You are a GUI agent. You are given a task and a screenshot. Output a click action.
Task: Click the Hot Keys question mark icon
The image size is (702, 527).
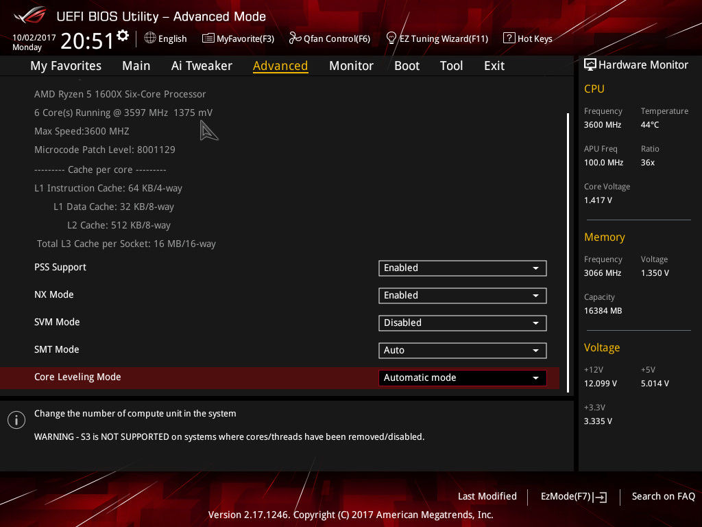click(509, 38)
